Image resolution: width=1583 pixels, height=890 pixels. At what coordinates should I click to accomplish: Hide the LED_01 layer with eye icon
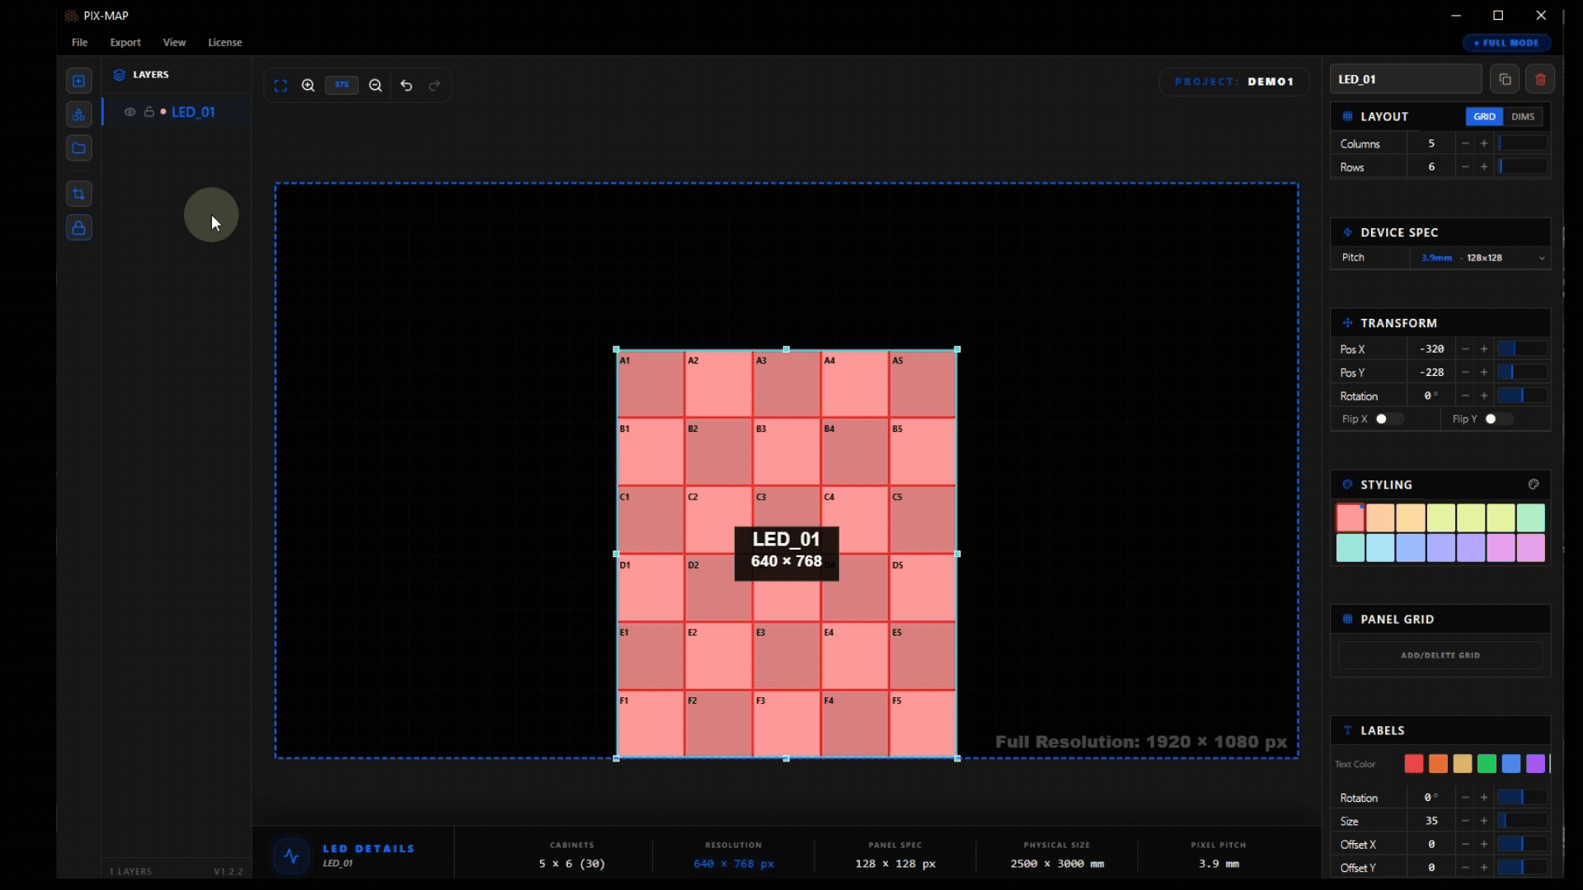coord(129,112)
